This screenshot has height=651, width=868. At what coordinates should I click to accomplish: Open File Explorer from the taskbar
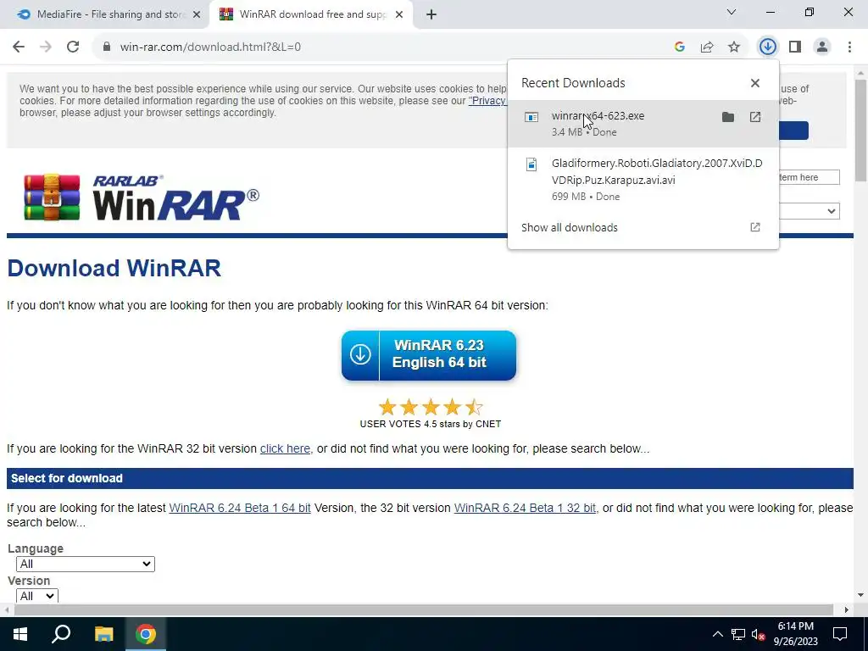point(103,634)
